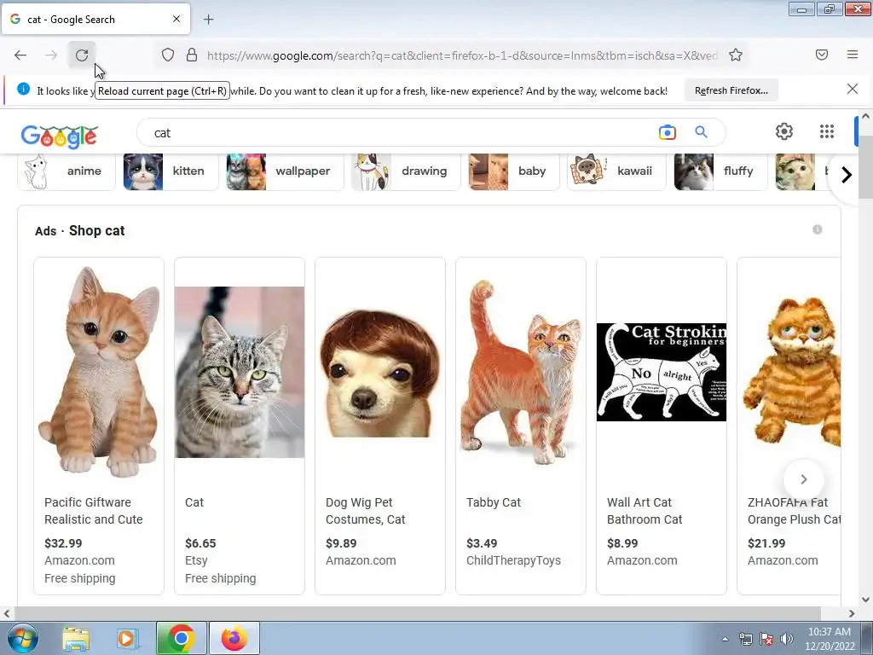Open the Google apps grid

tap(827, 131)
